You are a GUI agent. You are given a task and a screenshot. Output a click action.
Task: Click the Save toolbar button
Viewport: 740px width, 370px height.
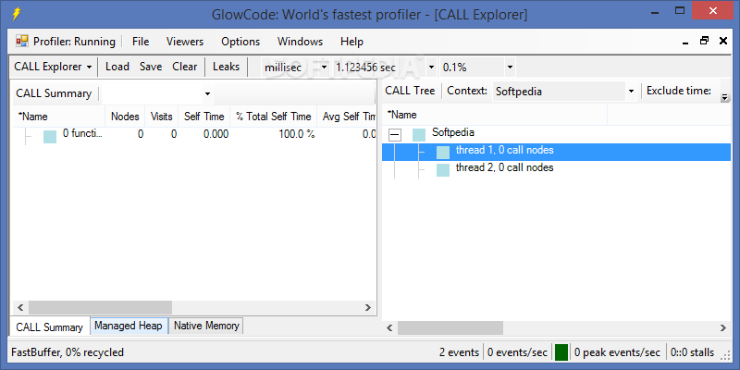(x=151, y=67)
